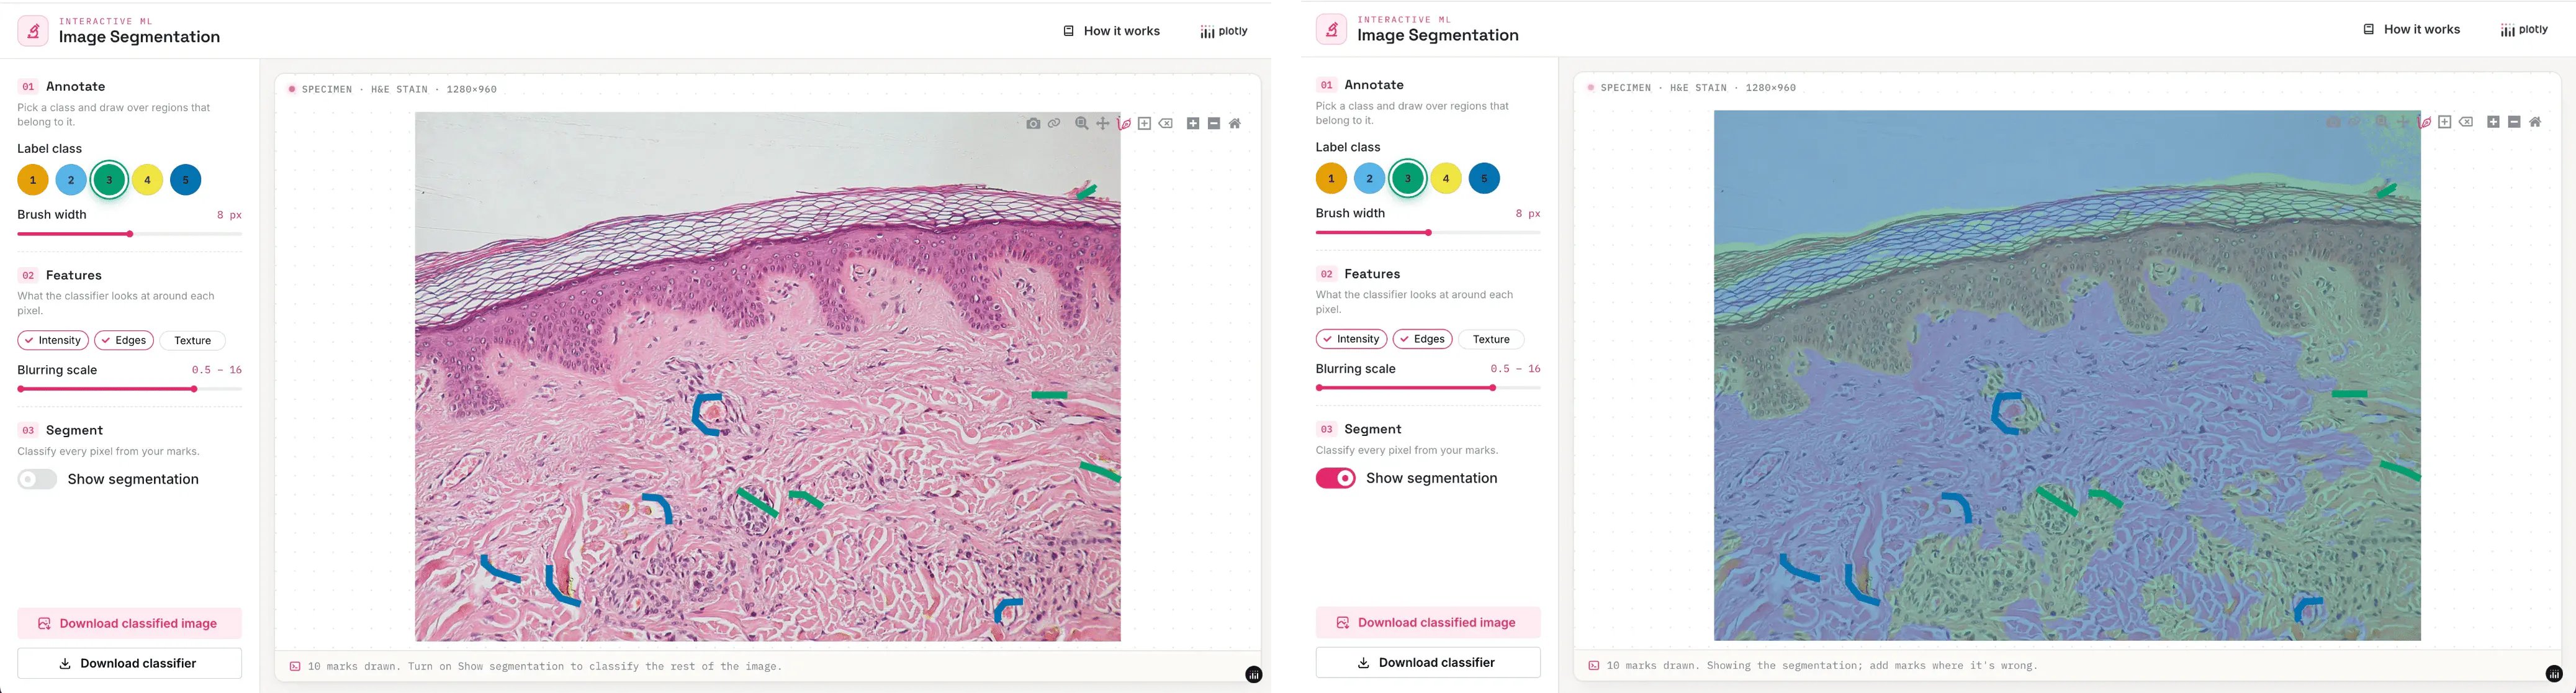Open How it works in segmentation-on view
2576x693 pixels.
(2411, 29)
